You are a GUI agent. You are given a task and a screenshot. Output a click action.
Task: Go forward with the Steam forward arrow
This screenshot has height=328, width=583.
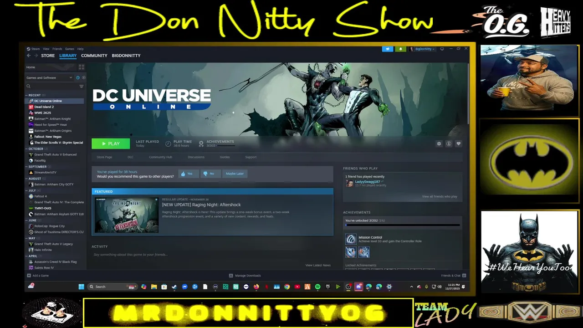(x=36, y=56)
